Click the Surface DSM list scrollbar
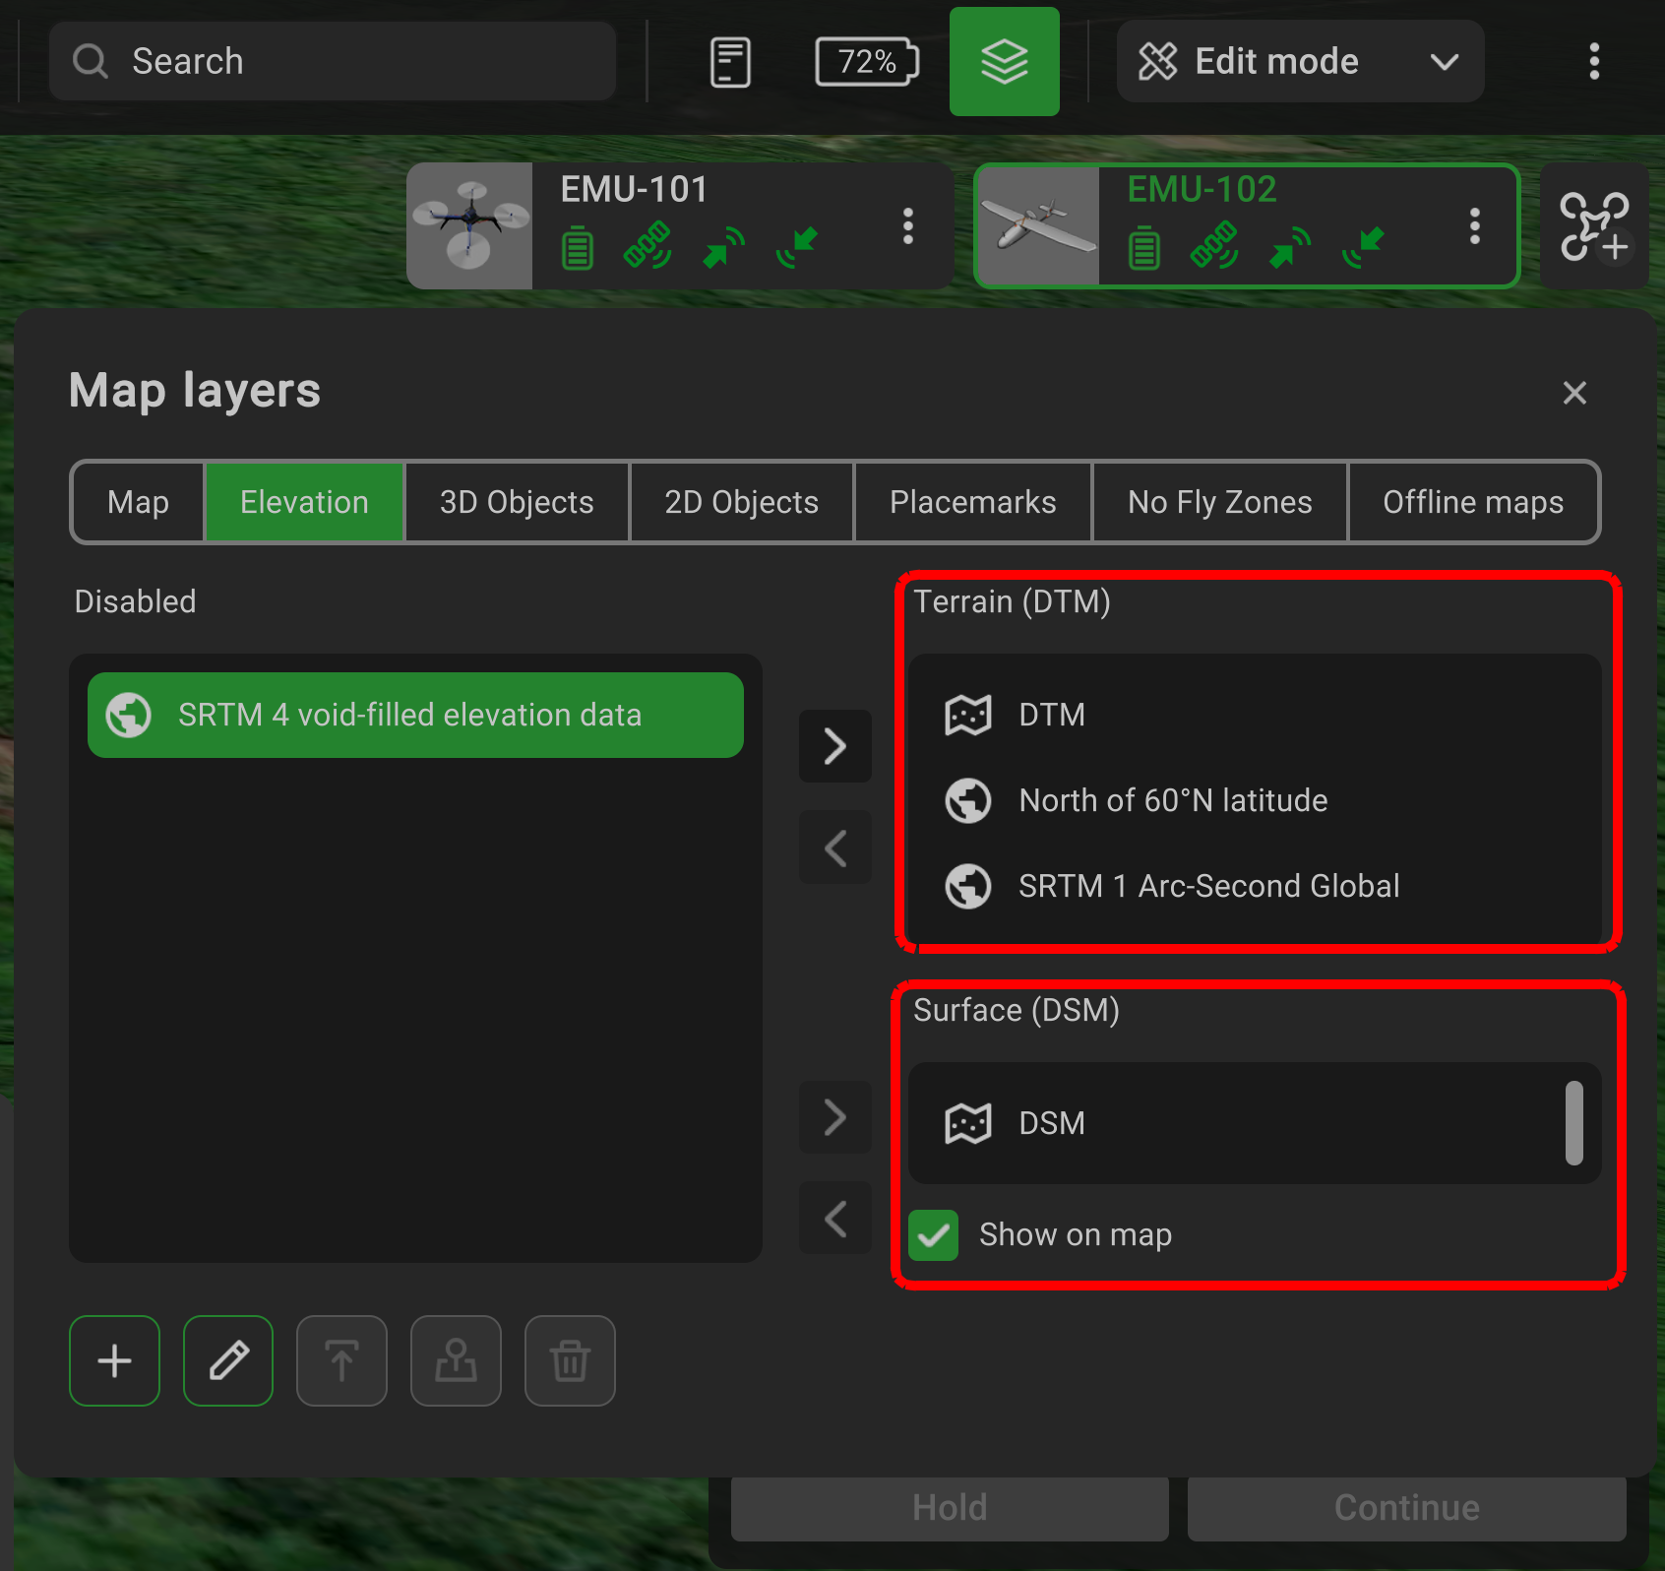This screenshot has height=1571, width=1665. click(1574, 1122)
